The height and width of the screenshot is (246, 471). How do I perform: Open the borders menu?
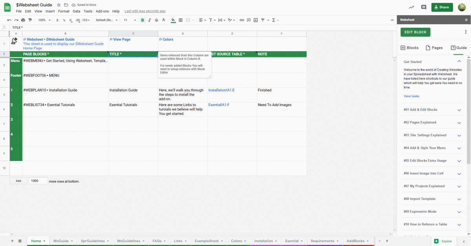pos(181,20)
